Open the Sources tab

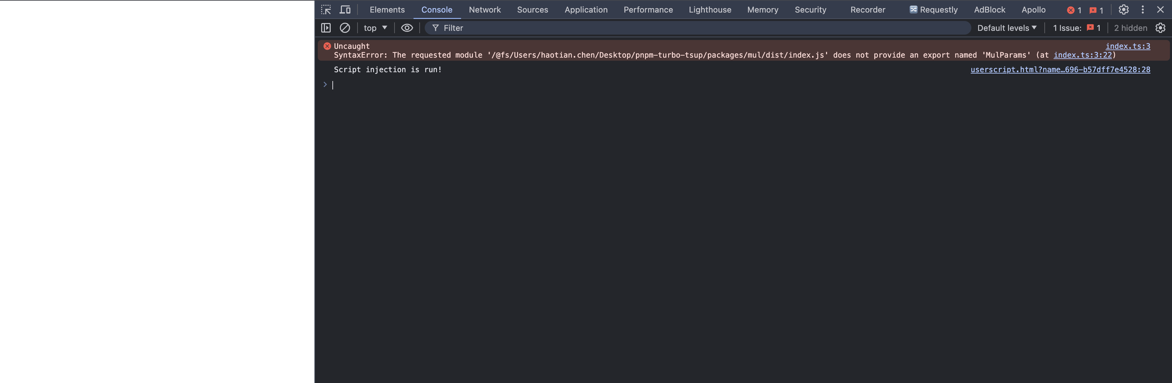pos(532,9)
